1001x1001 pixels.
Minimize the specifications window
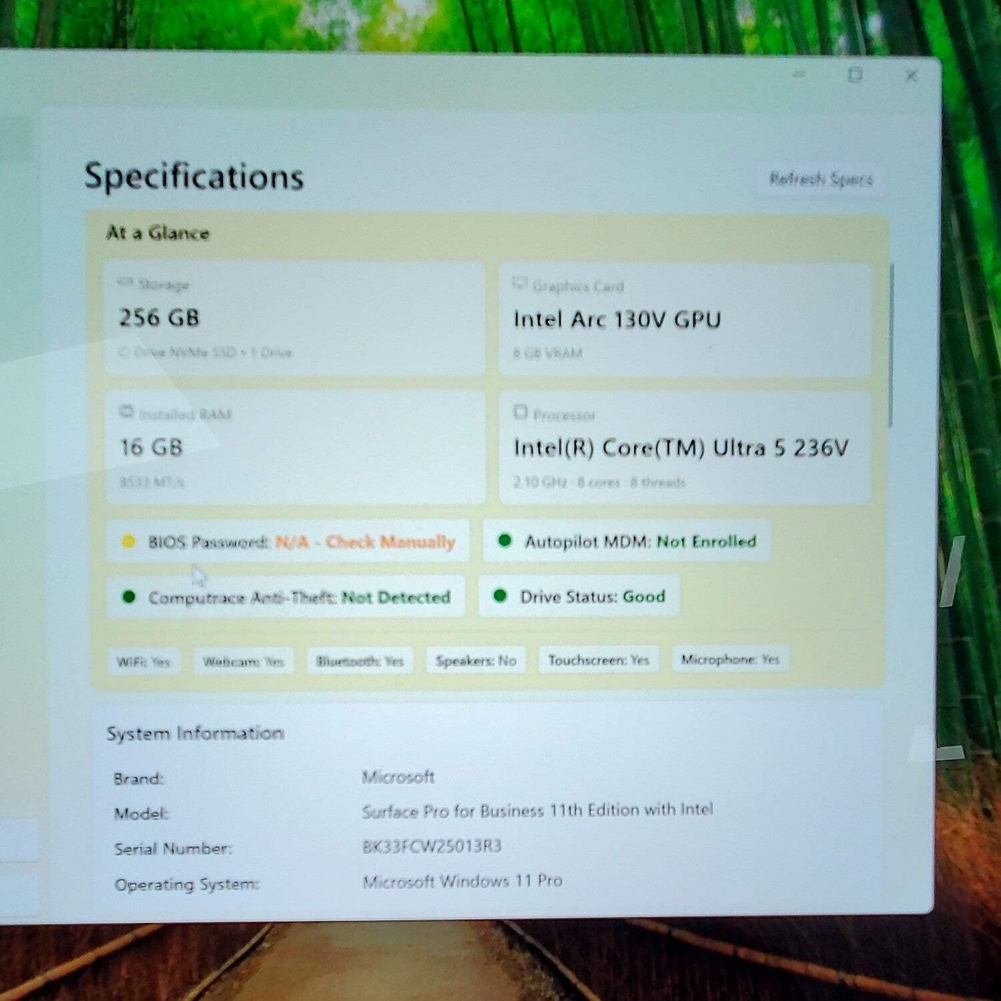(799, 74)
